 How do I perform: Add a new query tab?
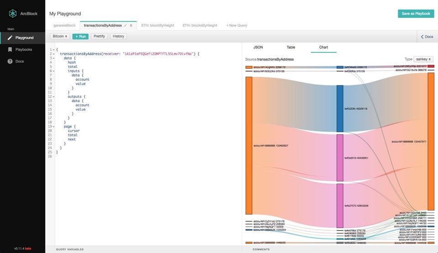(237, 26)
